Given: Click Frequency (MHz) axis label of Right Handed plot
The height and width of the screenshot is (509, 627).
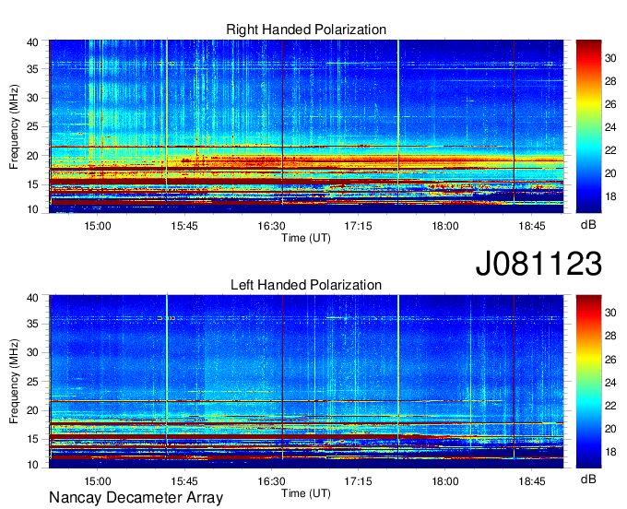Looking at the screenshot, I should (14, 126).
